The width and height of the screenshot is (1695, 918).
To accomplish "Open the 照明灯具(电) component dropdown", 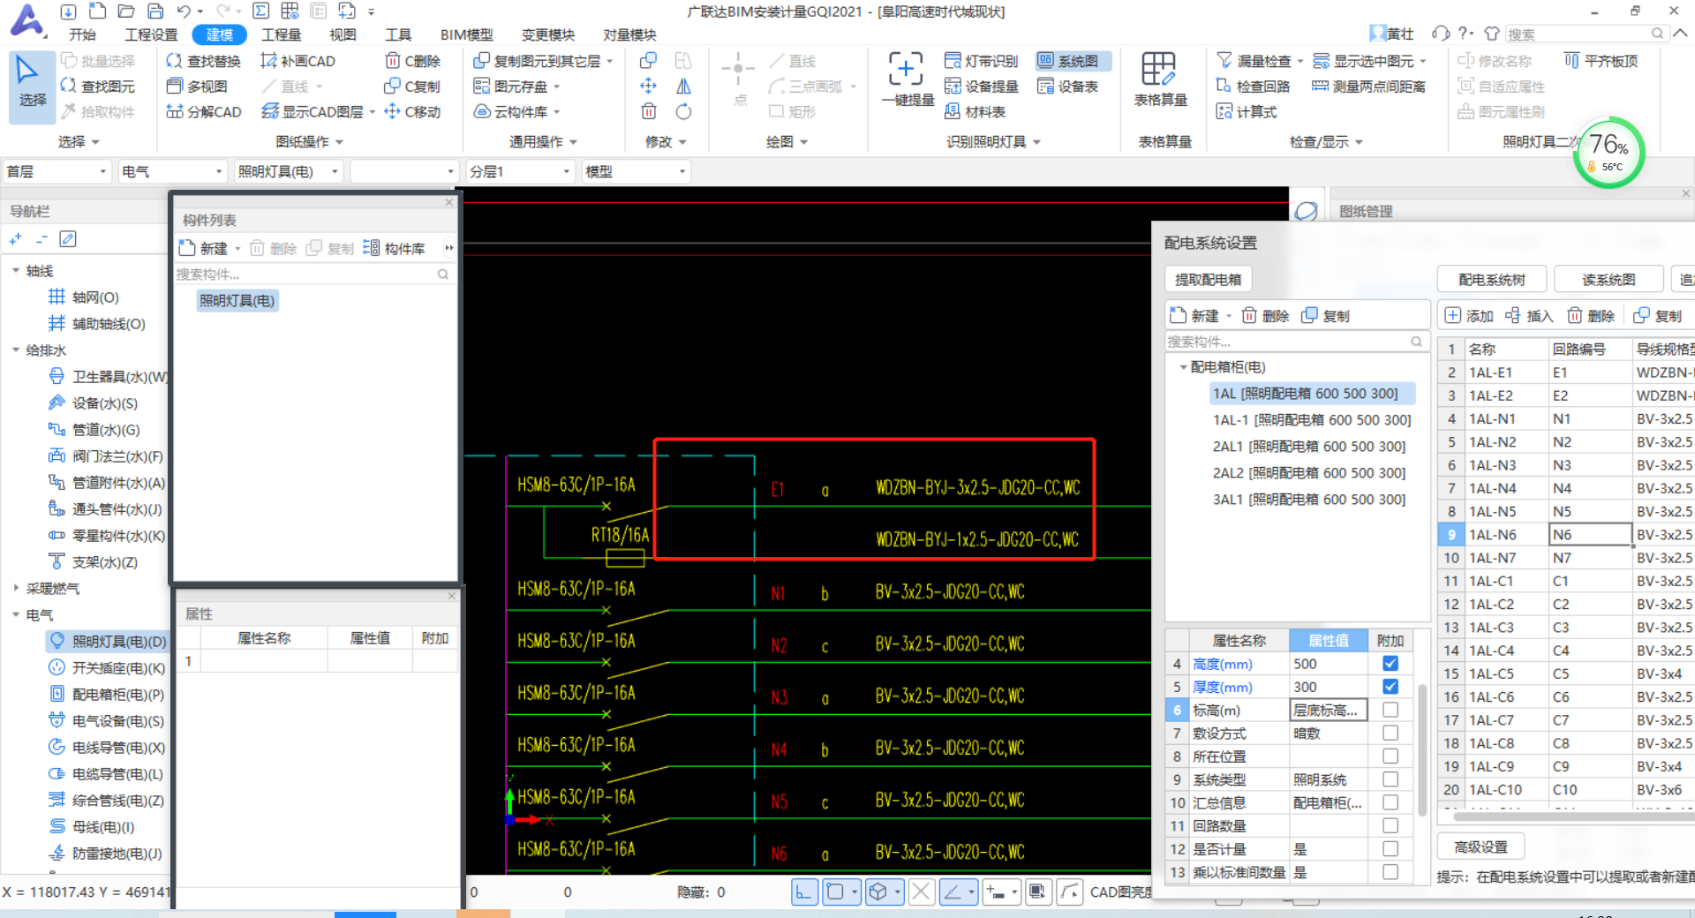I will pyautogui.click(x=289, y=171).
